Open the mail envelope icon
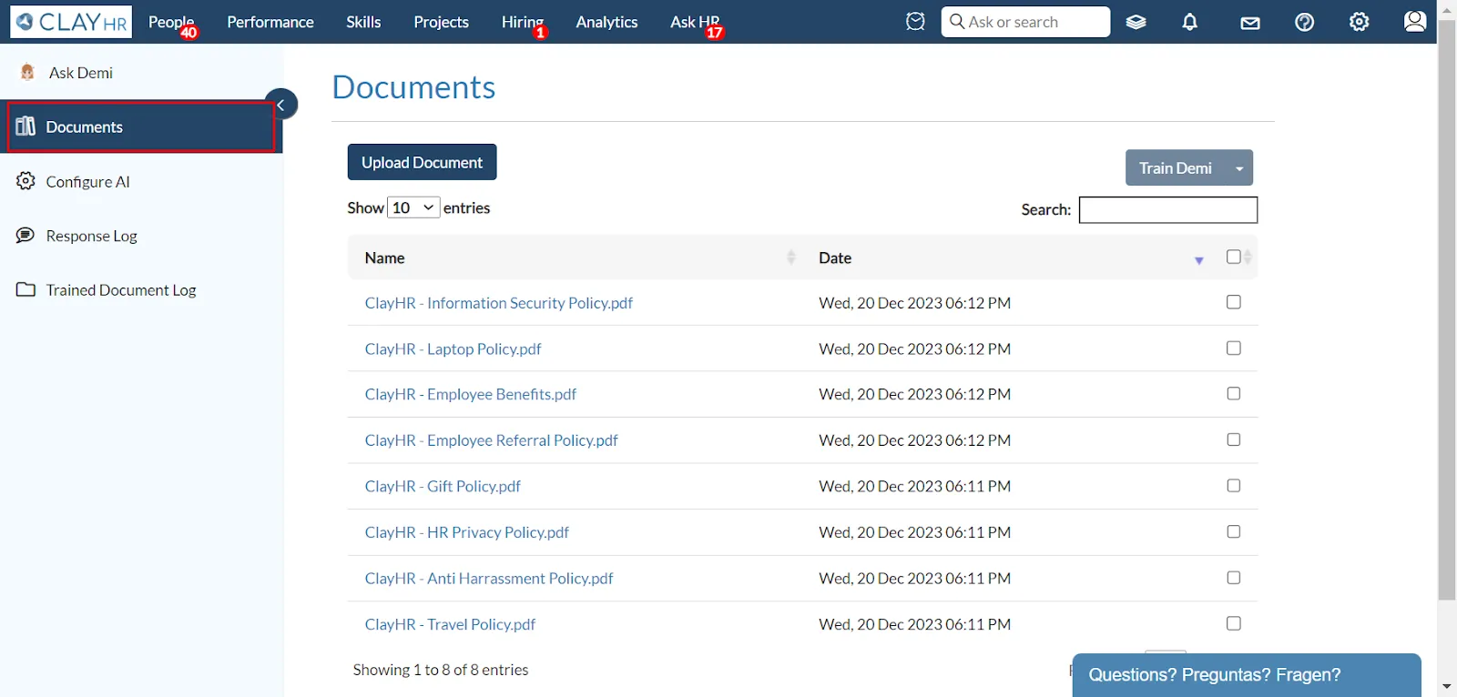Screen dimensions: 1457x697 coord(1250,23)
